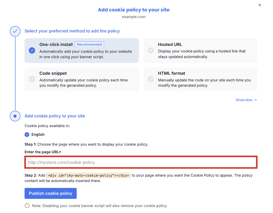Collapse options with Show less
Image resolution: width=273 pixels, height=213 pixels.
[x=244, y=100]
